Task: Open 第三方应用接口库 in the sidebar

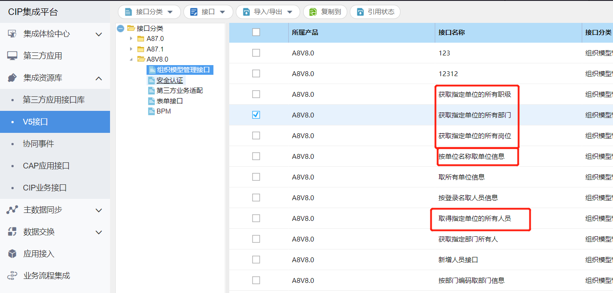Action: [x=55, y=100]
